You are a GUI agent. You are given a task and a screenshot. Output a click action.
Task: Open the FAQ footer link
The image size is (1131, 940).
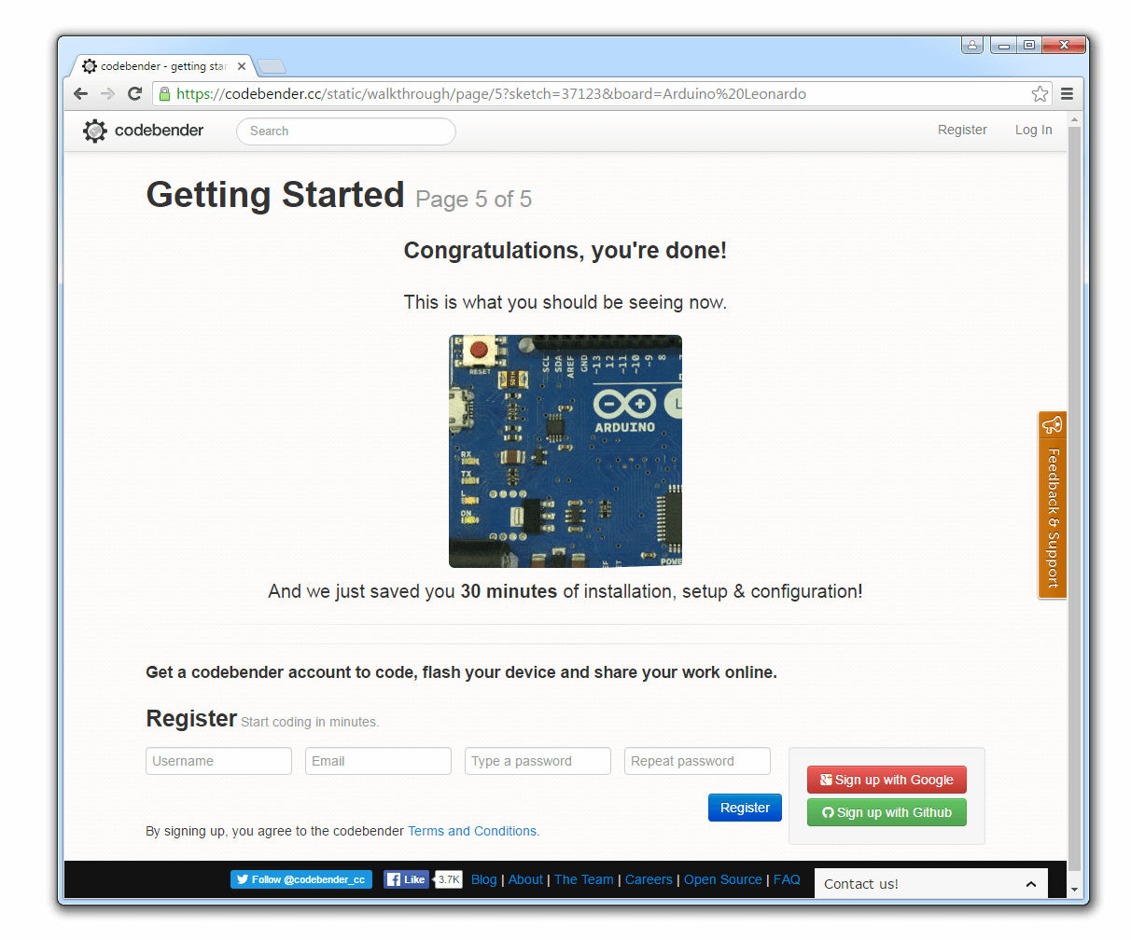click(x=787, y=878)
